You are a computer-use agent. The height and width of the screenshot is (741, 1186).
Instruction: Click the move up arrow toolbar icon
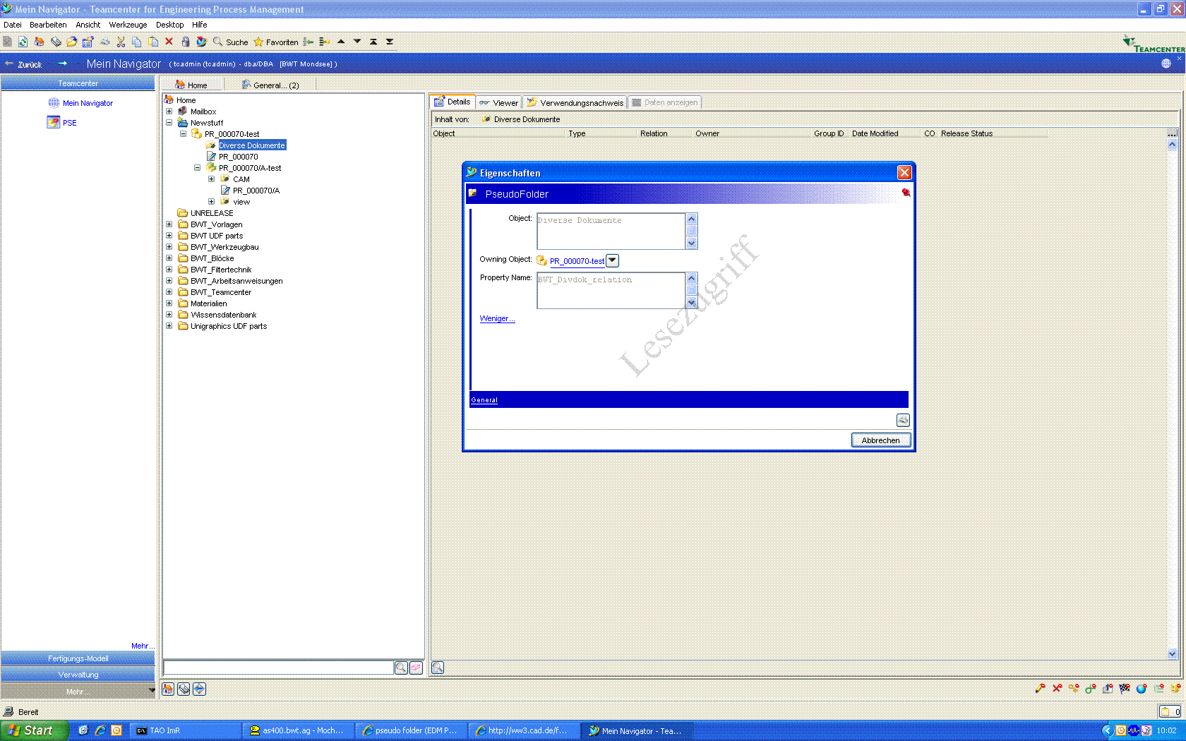coord(341,42)
